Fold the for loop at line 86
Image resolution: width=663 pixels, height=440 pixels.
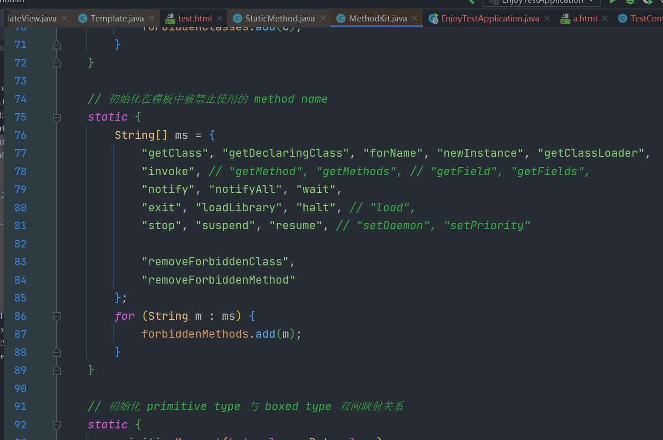pos(57,317)
